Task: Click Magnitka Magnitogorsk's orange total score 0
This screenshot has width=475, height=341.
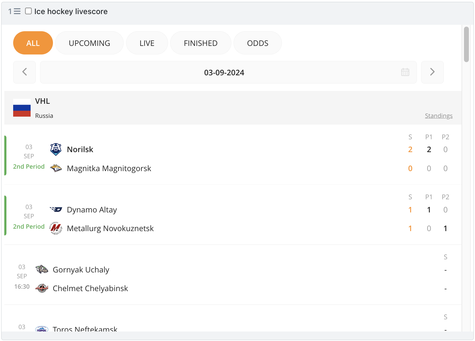Action: (410, 168)
